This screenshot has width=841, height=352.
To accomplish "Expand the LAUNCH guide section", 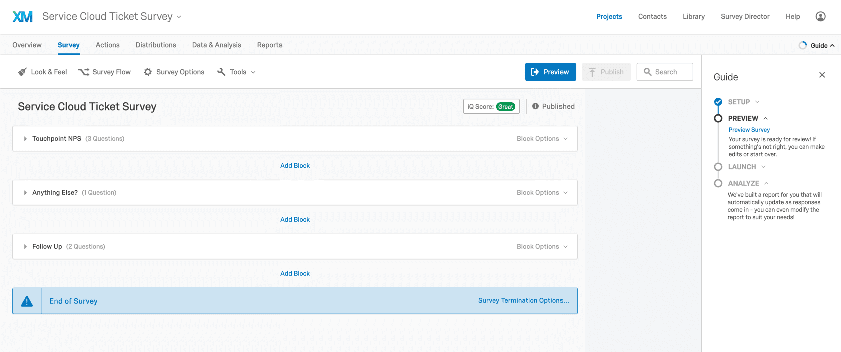I will pyautogui.click(x=763, y=167).
